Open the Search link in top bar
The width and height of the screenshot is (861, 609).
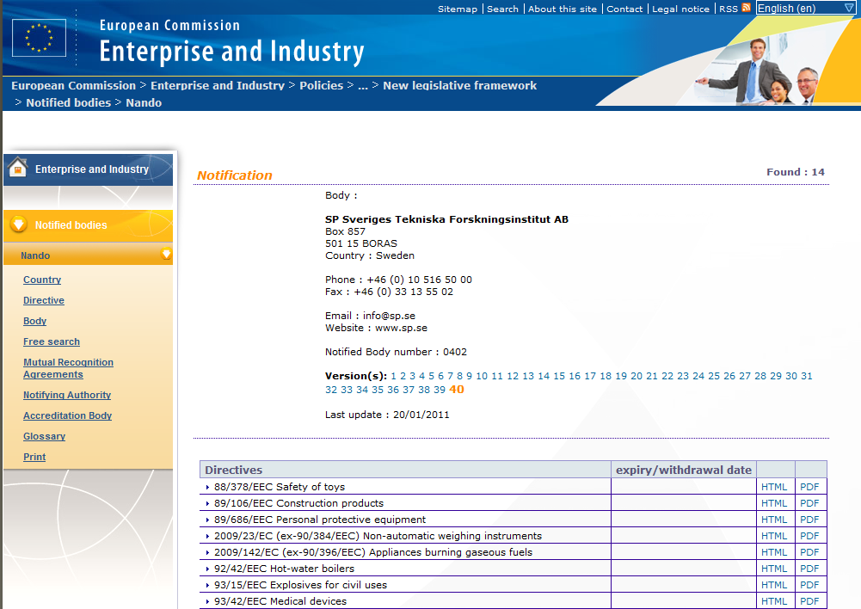pyautogui.click(x=502, y=9)
